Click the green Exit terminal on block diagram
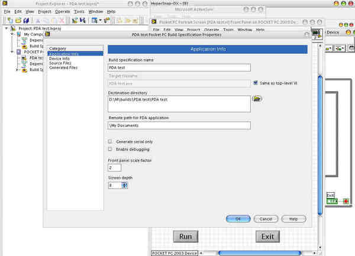Image resolution: width=355 pixels, height=256 pixels. click(x=332, y=201)
